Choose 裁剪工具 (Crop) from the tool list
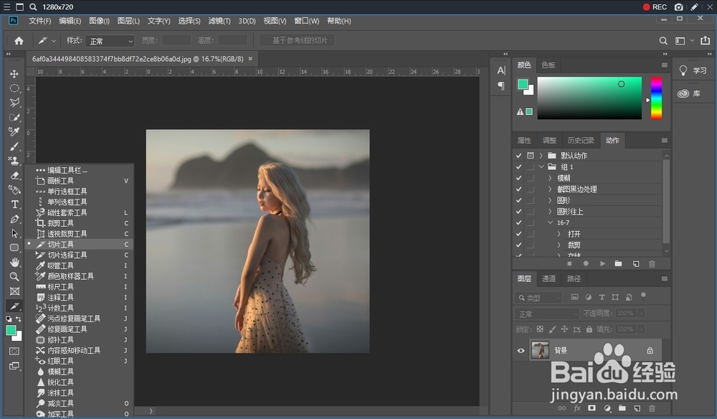717x419 pixels. (x=60, y=223)
